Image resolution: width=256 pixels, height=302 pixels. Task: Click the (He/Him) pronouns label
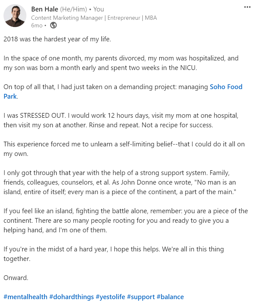(x=73, y=9)
